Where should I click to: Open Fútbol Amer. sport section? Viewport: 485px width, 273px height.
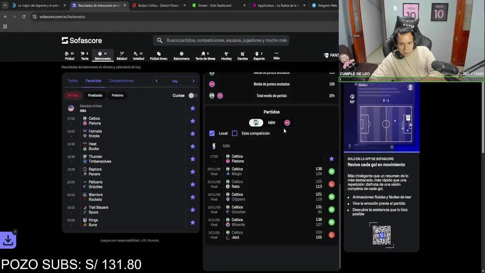tap(159, 56)
